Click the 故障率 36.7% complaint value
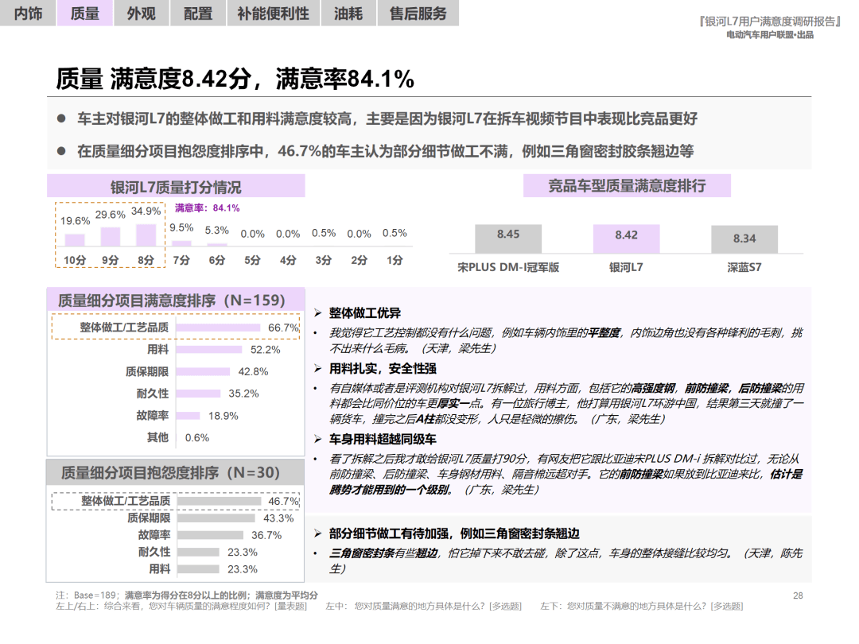Viewport: 859px width, 644px height. tap(266, 535)
